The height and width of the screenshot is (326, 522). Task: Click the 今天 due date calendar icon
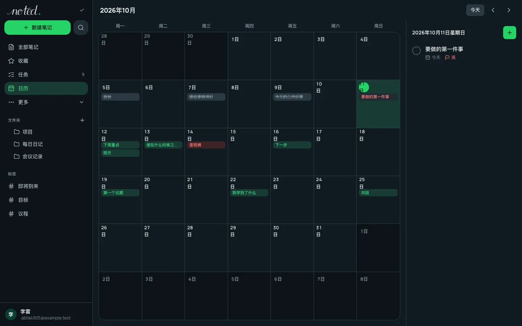tap(428, 58)
